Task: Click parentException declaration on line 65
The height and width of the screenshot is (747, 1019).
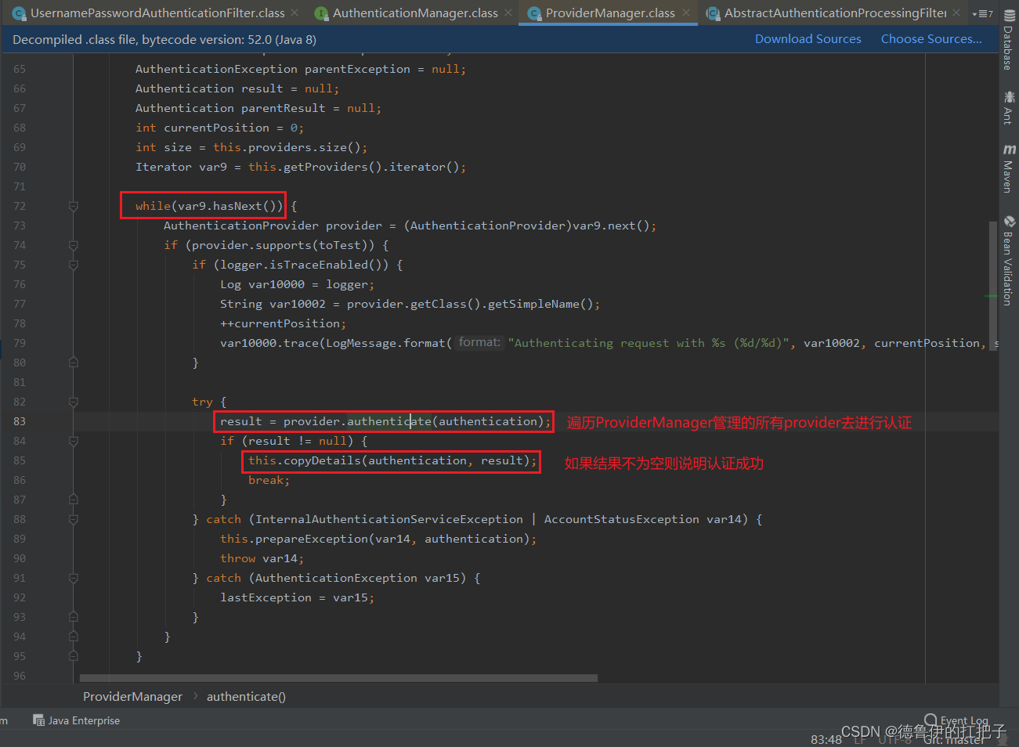Action: point(357,69)
